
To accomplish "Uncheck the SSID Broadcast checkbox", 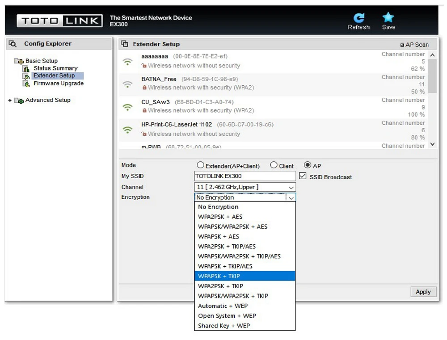I will (x=303, y=176).
